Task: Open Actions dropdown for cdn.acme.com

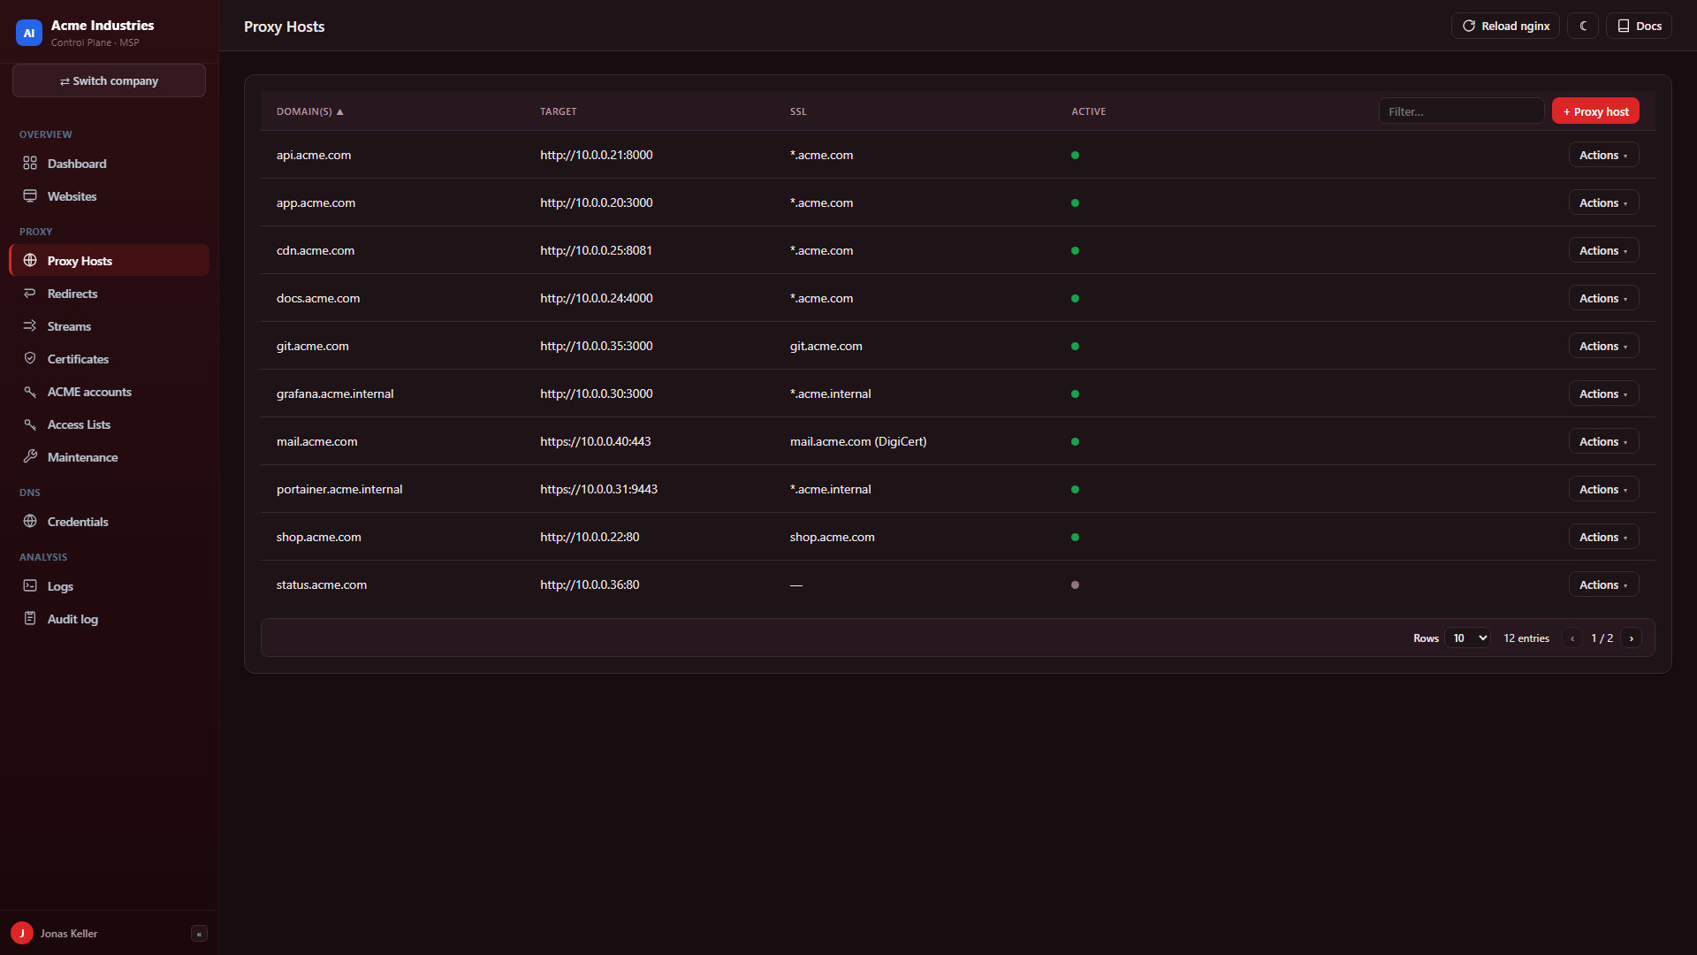Action: (x=1603, y=250)
